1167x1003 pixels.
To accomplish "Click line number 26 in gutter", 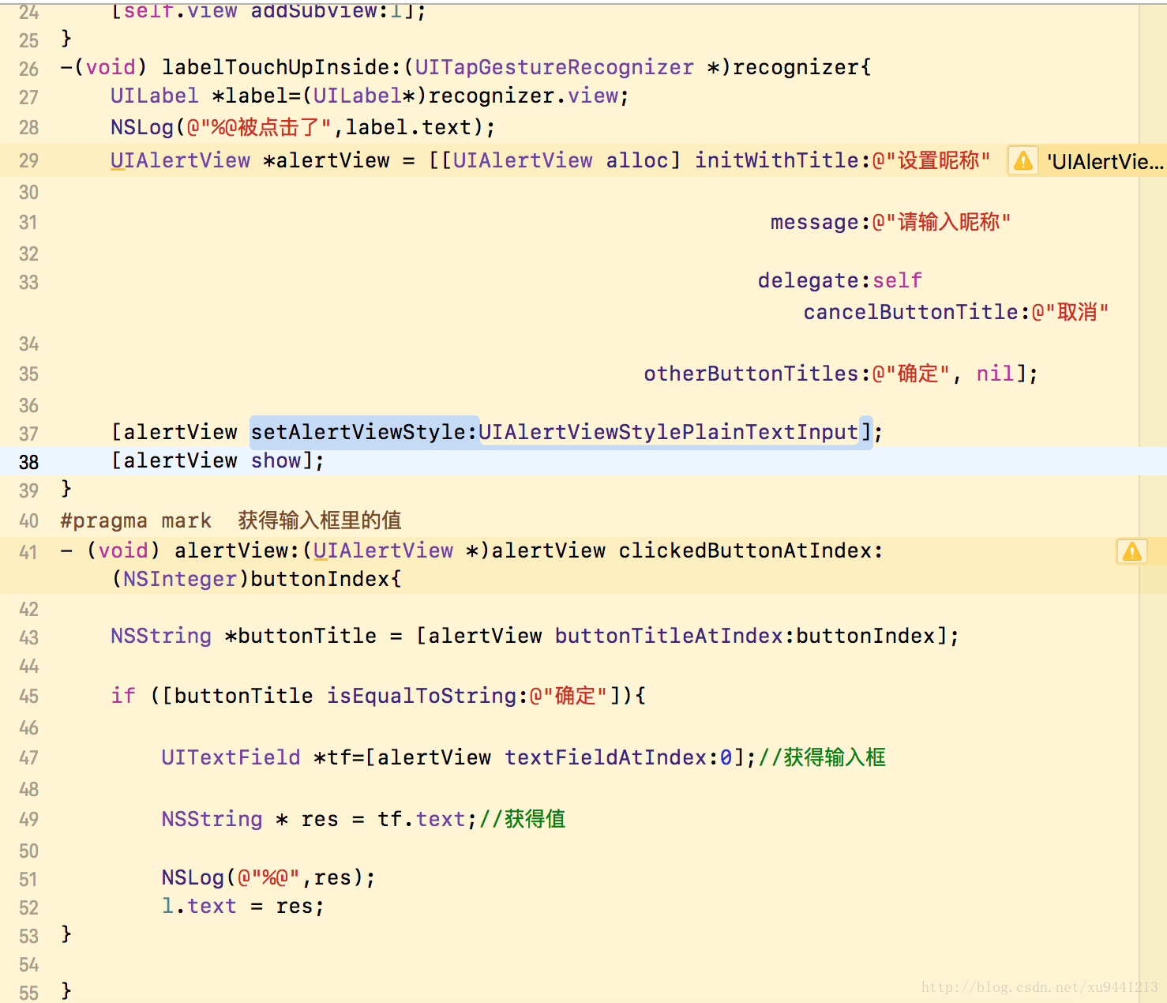I will pyautogui.click(x=28, y=69).
